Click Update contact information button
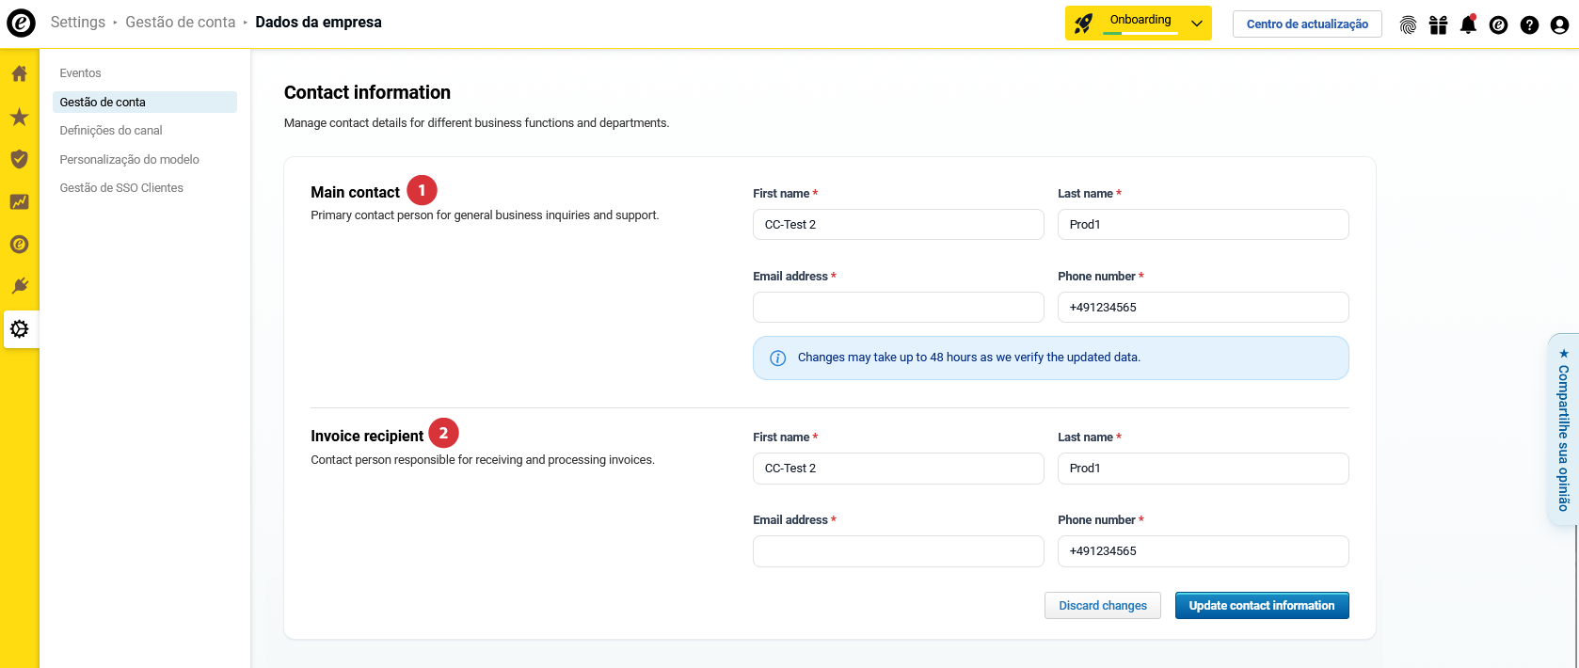Image resolution: width=1579 pixels, height=668 pixels. tap(1261, 606)
